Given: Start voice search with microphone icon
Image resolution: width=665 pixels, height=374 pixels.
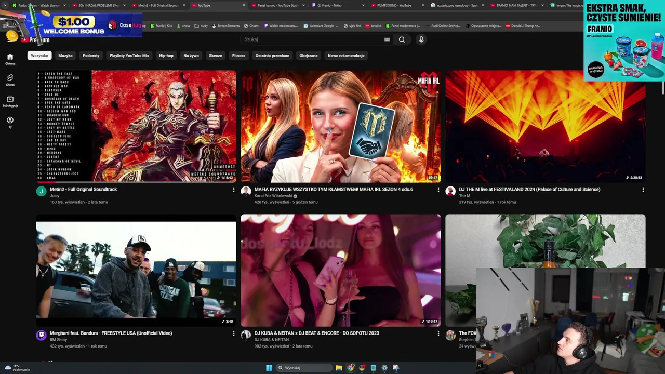Looking at the screenshot, I should (421, 39).
